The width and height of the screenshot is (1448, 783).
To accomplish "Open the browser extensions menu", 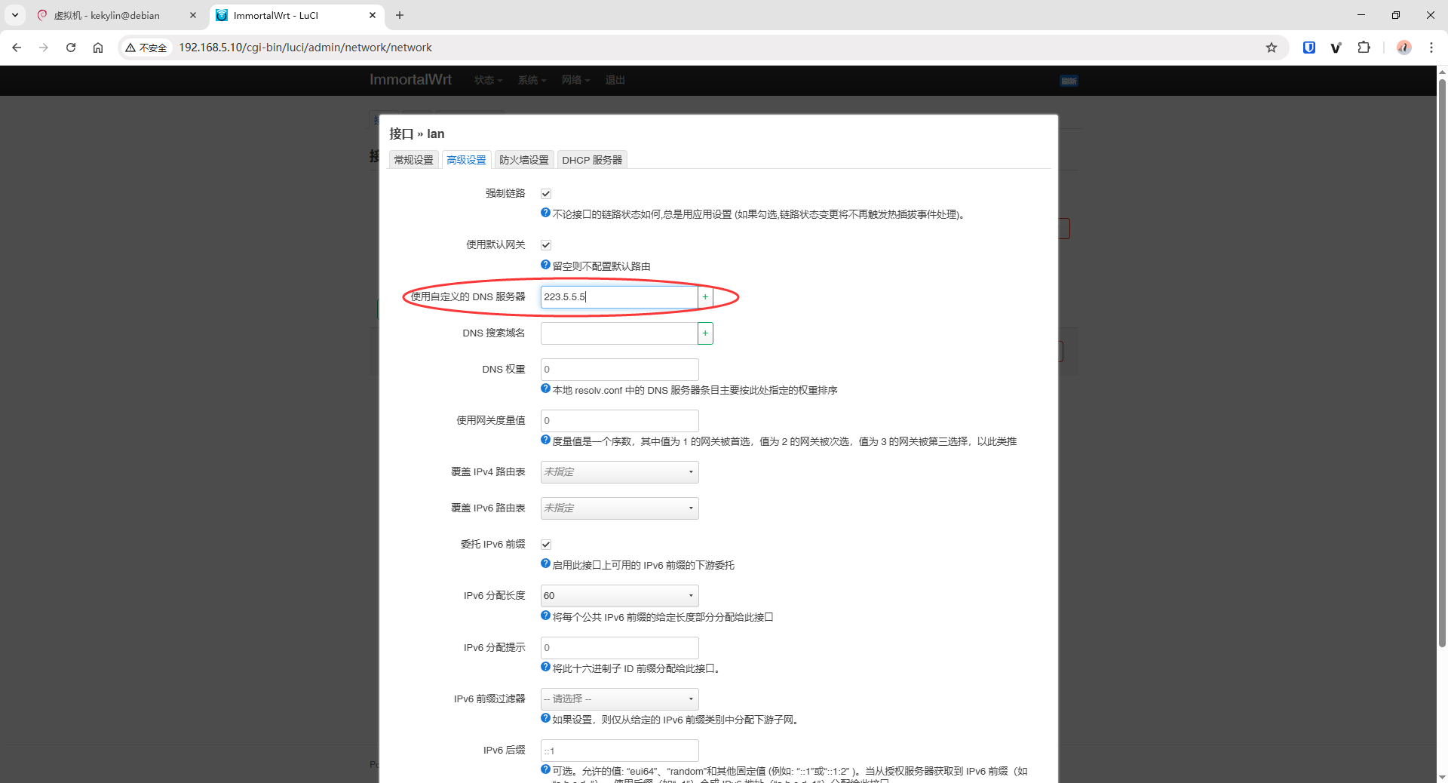I will pyautogui.click(x=1364, y=47).
